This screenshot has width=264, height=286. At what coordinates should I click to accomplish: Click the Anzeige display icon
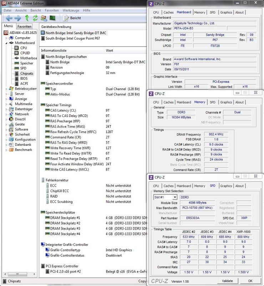(11, 99)
